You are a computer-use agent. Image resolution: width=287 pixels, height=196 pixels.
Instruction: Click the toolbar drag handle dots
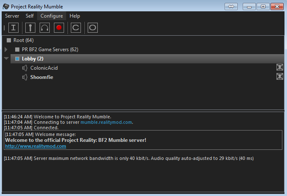pyautogui.click(x=4, y=28)
